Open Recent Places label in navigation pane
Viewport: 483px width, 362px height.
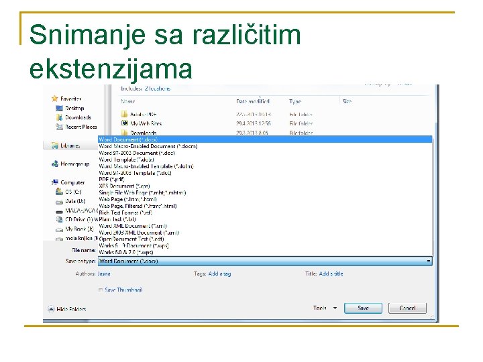pyautogui.click(x=81, y=127)
